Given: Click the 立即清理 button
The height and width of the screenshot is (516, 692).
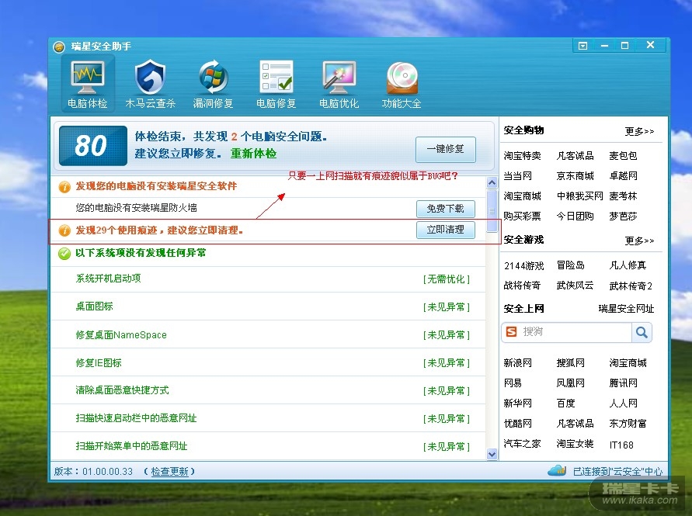Looking at the screenshot, I should [x=445, y=230].
